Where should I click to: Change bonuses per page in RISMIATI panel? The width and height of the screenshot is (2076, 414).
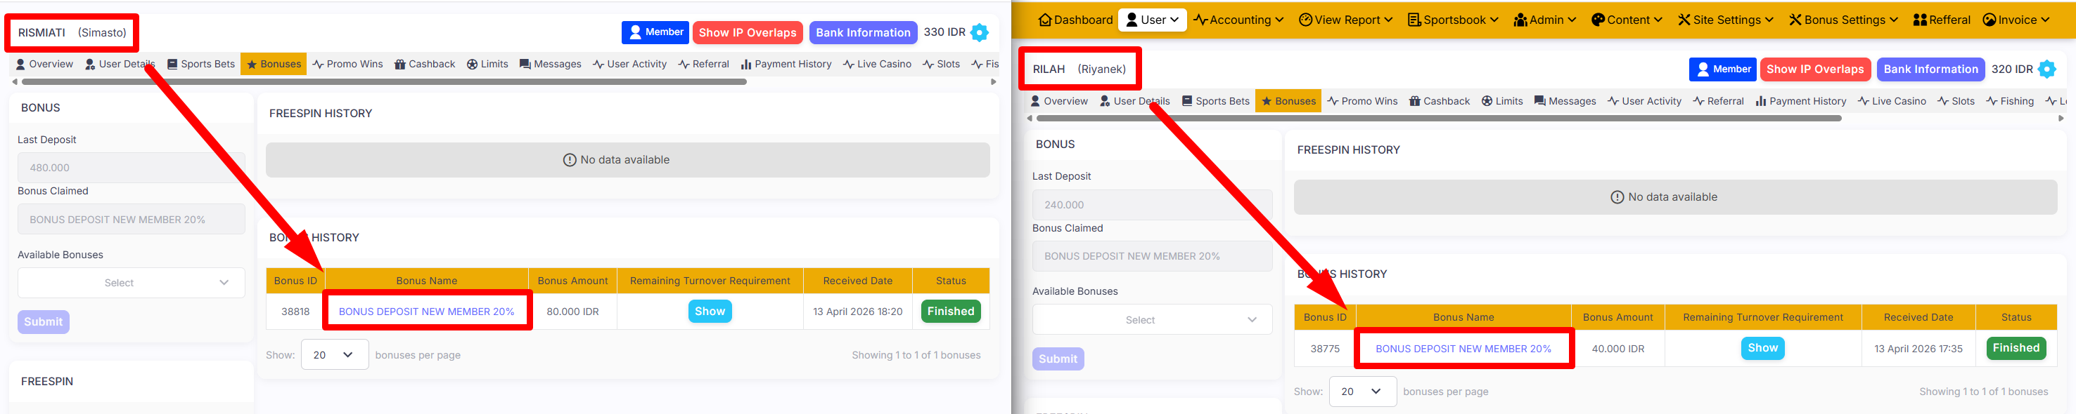tap(335, 355)
